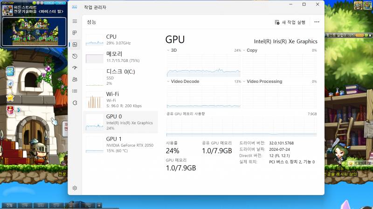Click the 성능 page title
The height and width of the screenshot is (209, 373).
click(91, 22)
